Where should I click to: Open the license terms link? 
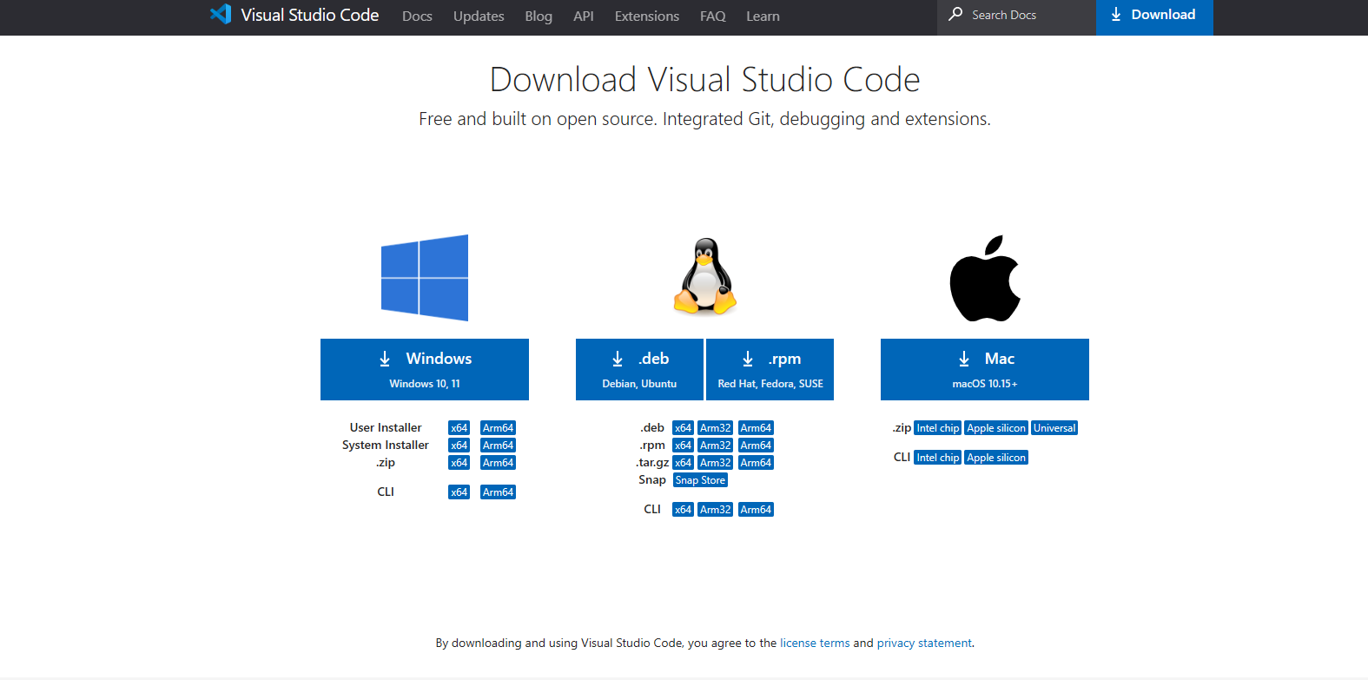[x=815, y=644]
